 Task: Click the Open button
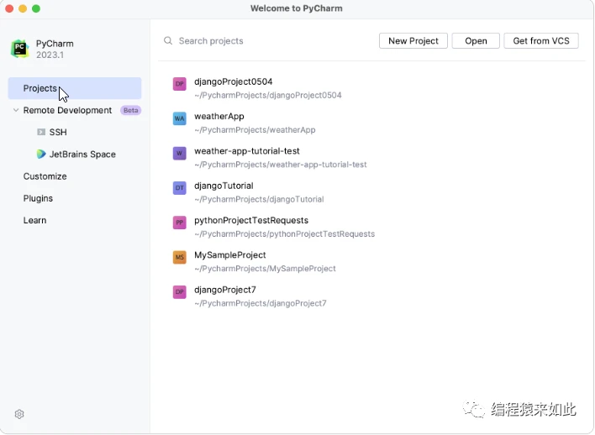(476, 41)
